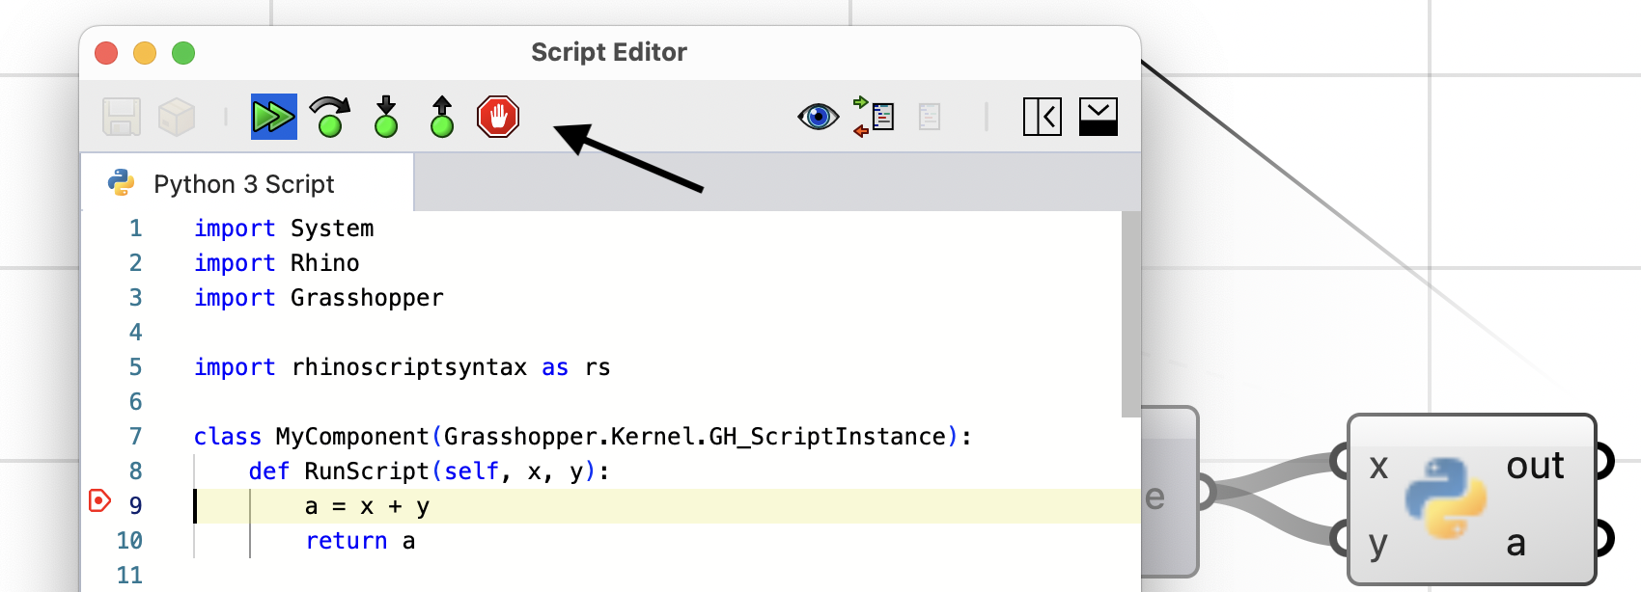1641x592 pixels.
Task: Select the Python 3 Script tab
Action: pyautogui.click(x=247, y=183)
